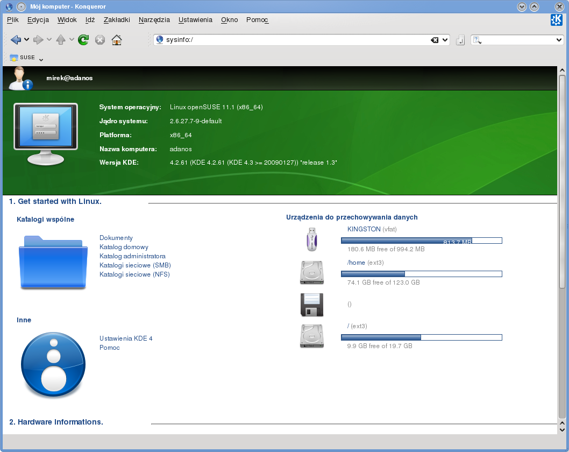Screen dimensions: 569x452
Task: Open the Katalog administratora link
Action: (132, 256)
